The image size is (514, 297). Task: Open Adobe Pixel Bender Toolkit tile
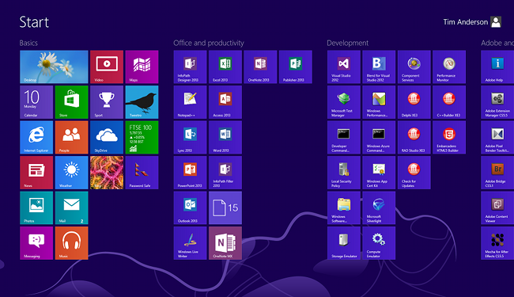[x=497, y=137]
